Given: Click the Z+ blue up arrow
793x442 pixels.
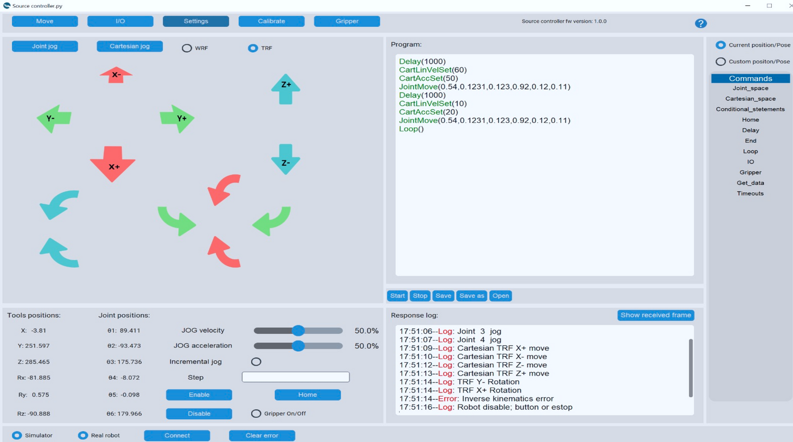Looking at the screenshot, I should pyautogui.click(x=285, y=88).
